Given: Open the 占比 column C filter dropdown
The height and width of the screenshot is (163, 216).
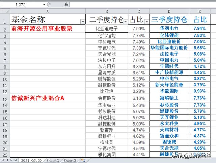Looking at the screenshot, I should coord(146,22).
